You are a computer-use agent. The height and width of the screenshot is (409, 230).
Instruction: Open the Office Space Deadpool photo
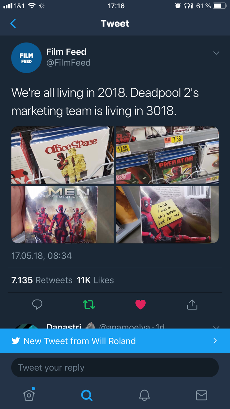(x=63, y=155)
